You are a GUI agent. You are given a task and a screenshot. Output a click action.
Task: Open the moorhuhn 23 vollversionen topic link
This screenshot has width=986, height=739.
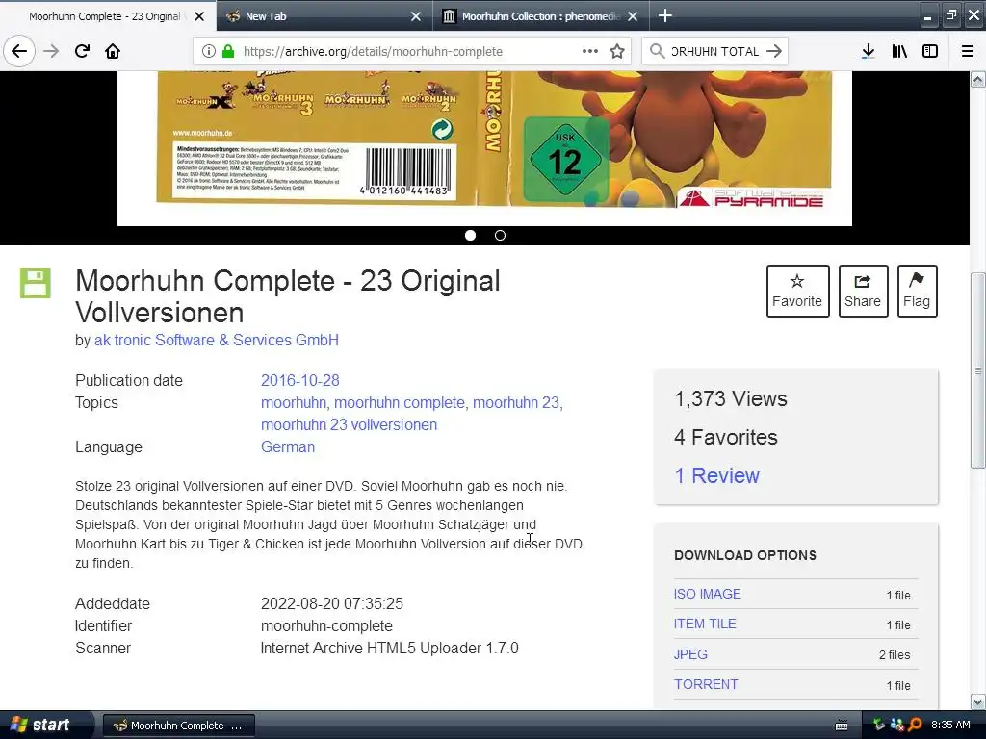tap(349, 424)
